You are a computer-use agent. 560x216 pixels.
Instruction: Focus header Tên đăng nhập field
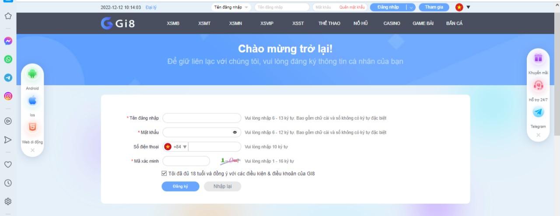[x=282, y=7]
